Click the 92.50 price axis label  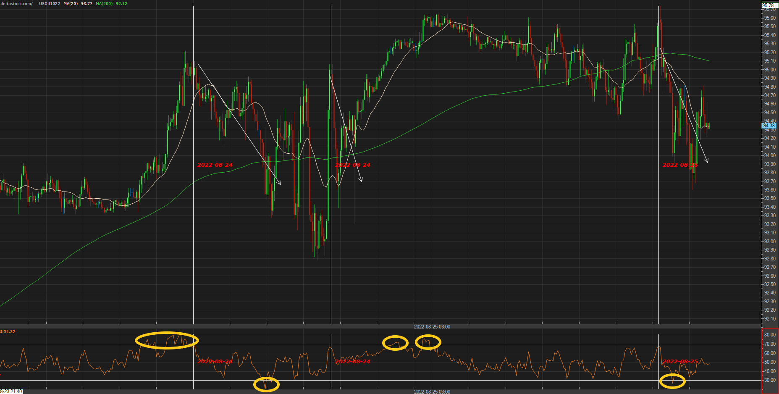[770, 284]
